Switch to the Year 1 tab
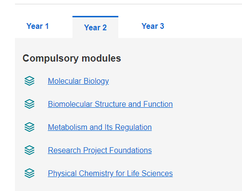 click(x=38, y=26)
